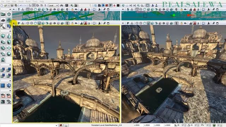Viewport: 226px width, 127px height.
Task: Click the S viewport type button in Side viewport
Action: click(x=128, y=10)
